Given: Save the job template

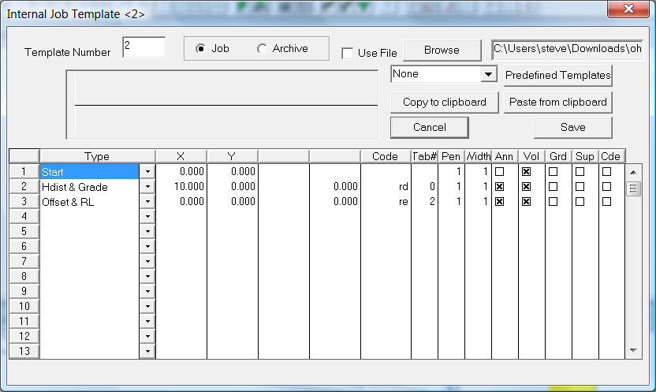Looking at the screenshot, I should point(572,127).
